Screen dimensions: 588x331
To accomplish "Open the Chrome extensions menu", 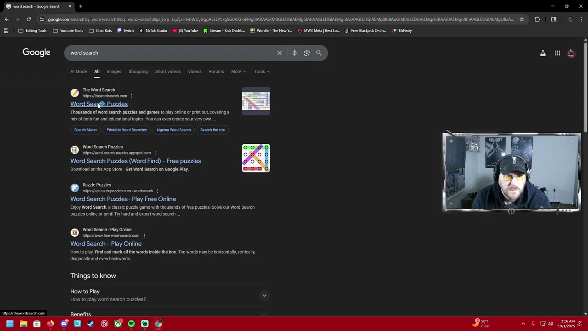I will [x=537, y=19].
